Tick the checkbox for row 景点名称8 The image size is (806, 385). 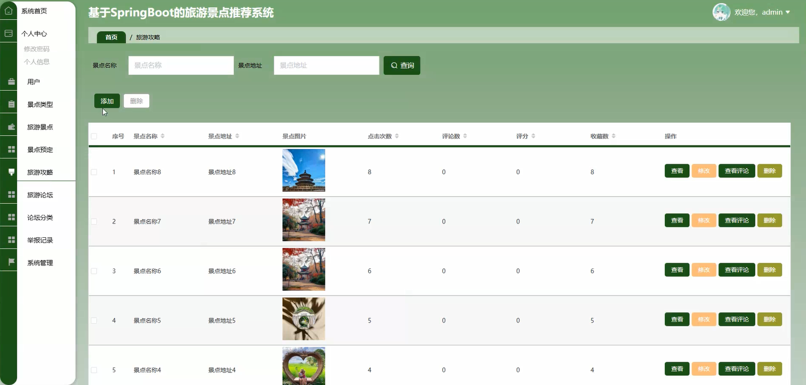[x=94, y=171]
